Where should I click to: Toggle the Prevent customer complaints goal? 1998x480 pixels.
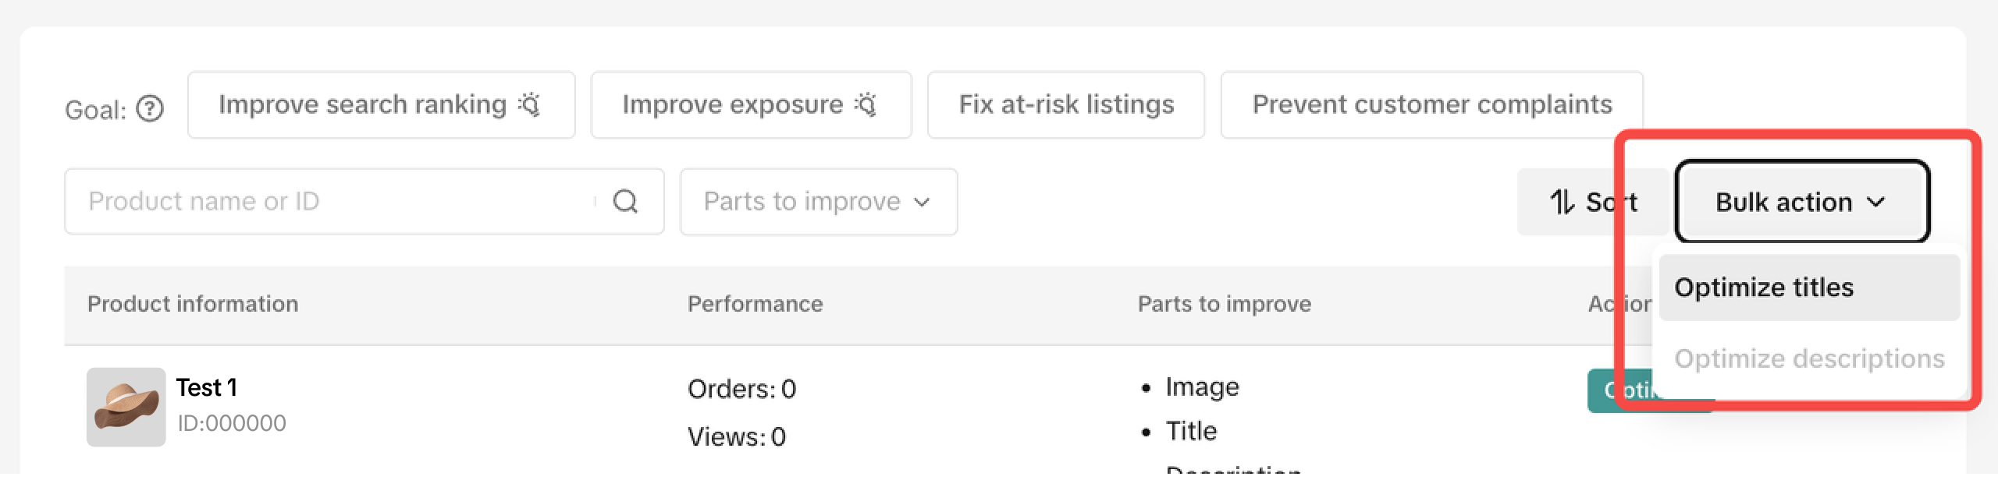(1431, 104)
